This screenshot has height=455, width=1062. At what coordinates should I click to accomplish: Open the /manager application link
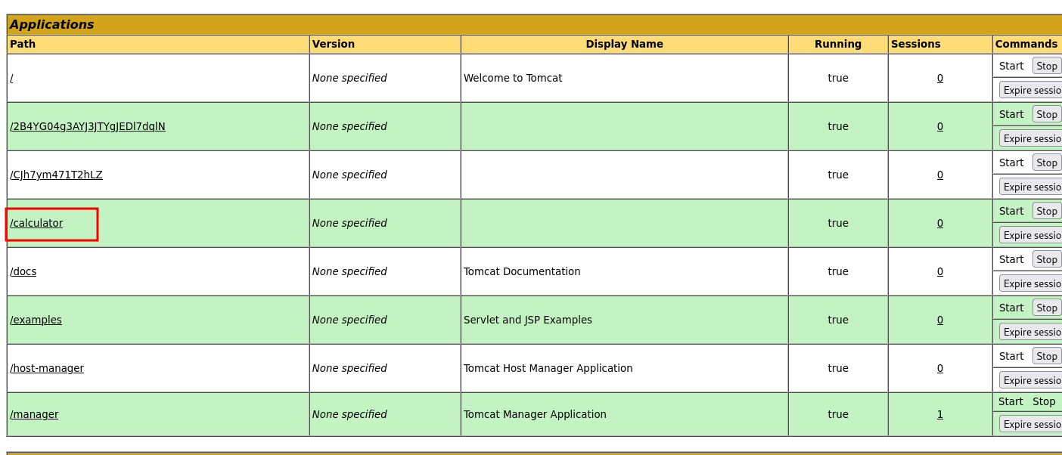[34, 414]
